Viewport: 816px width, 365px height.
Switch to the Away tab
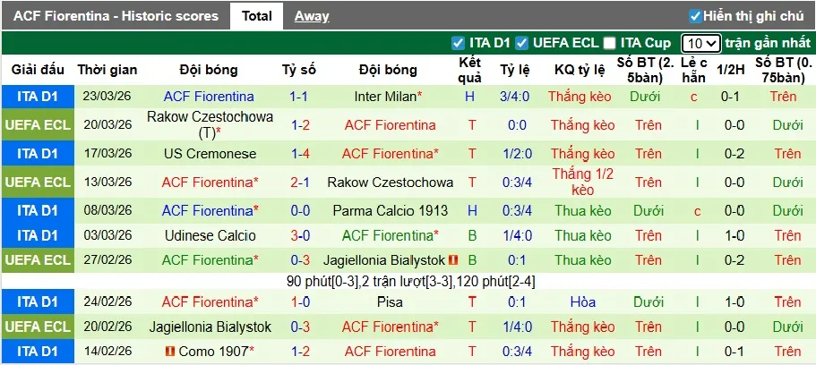[311, 16]
